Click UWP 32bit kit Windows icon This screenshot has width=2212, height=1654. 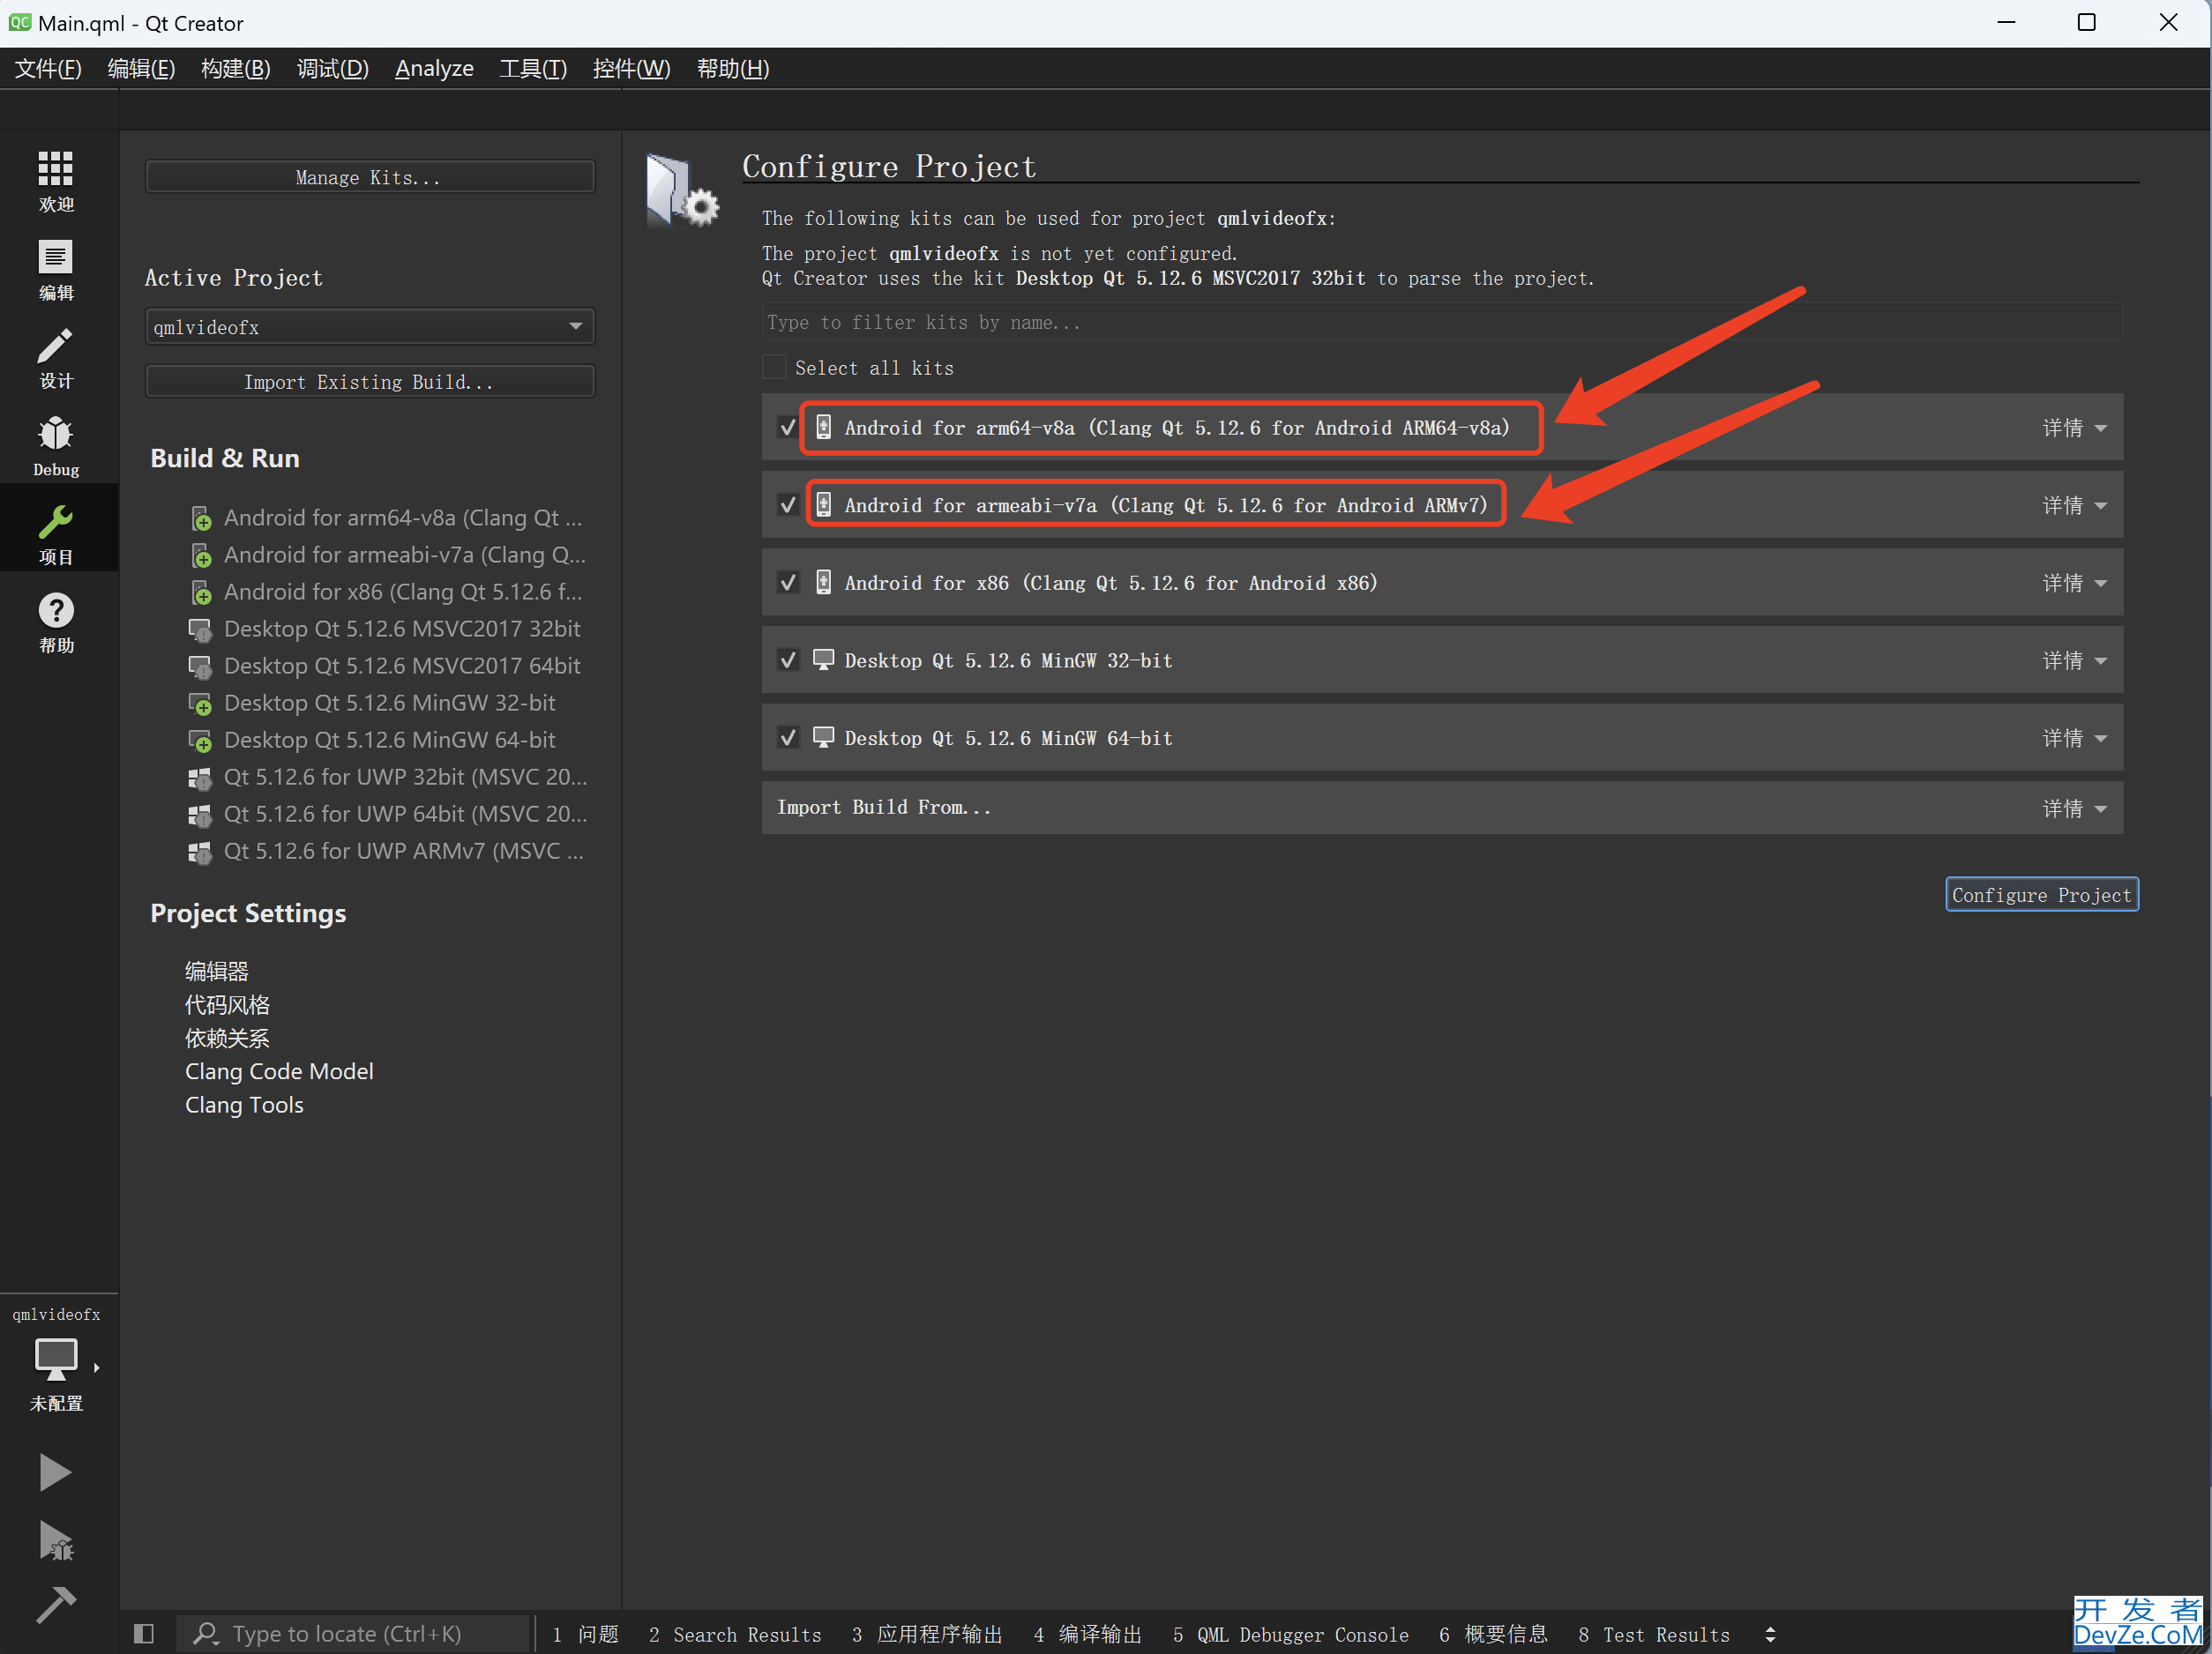[200, 778]
